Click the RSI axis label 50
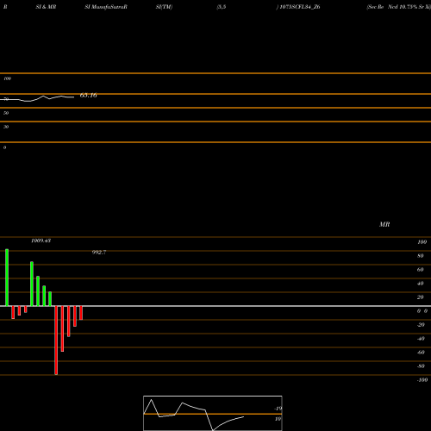431x431 pixels. 6,113
